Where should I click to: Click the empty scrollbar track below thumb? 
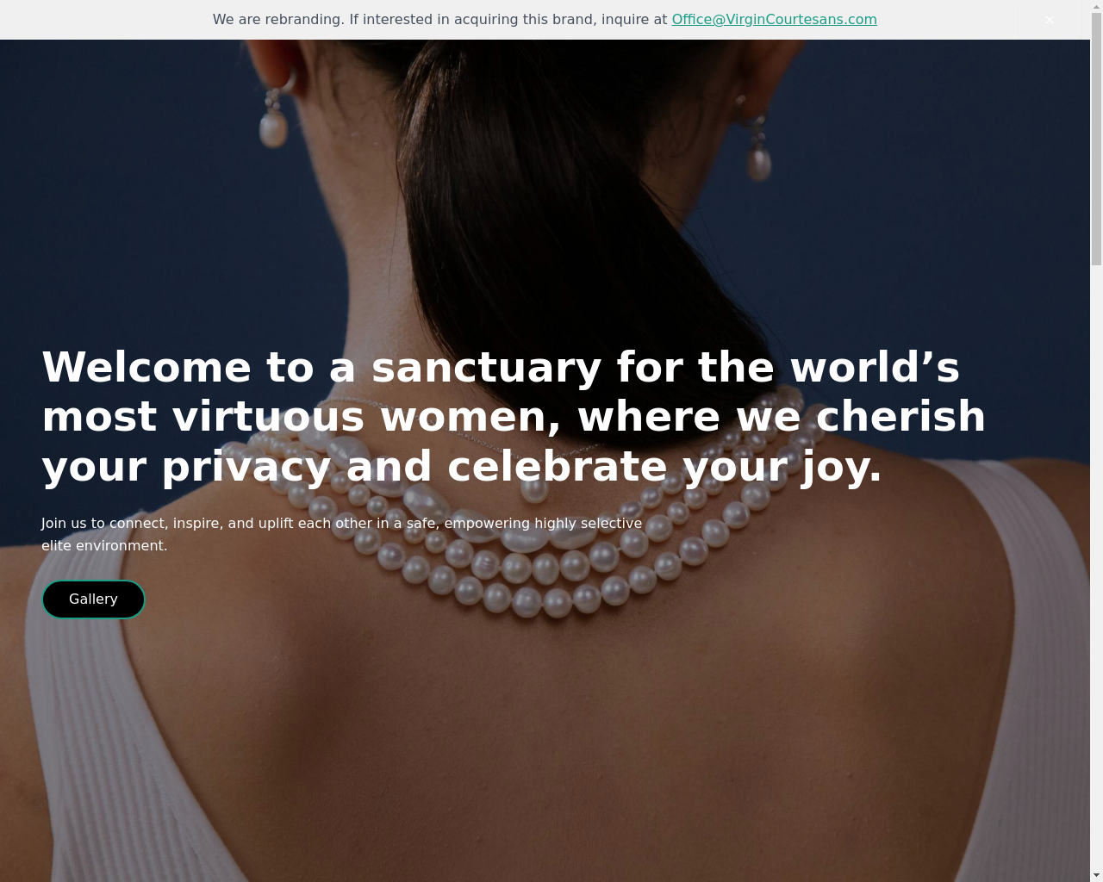coord(1096,568)
